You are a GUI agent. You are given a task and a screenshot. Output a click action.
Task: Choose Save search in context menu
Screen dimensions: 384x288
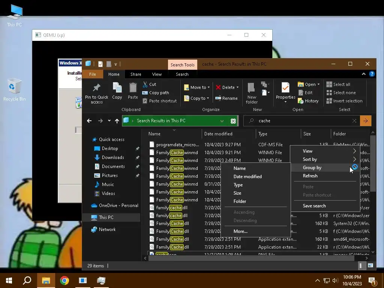tap(325, 206)
